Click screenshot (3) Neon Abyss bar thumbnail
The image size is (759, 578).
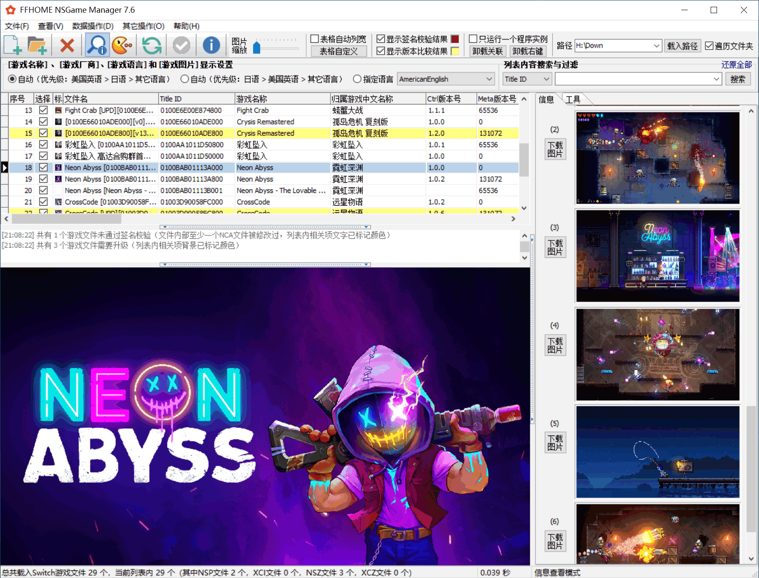pos(658,256)
